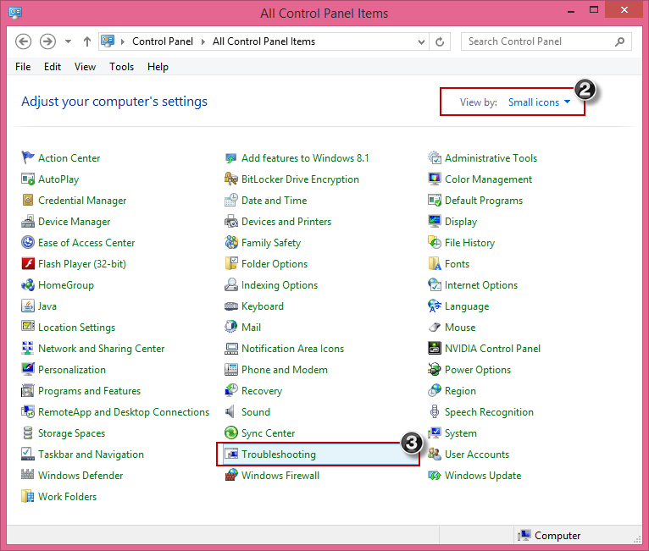Click the HomeGroup icon
Viewport: 649px width, 551px height.
(28, 284)
